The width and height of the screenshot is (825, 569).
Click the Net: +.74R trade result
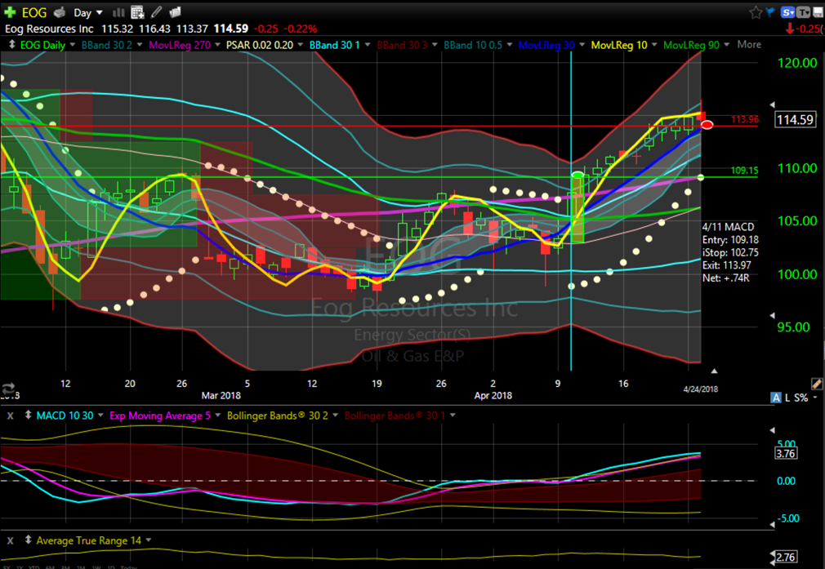pyautogui.click(x=726, y=278)
